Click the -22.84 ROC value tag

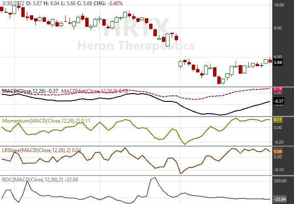pyautogui.click(x=280, y=199)
